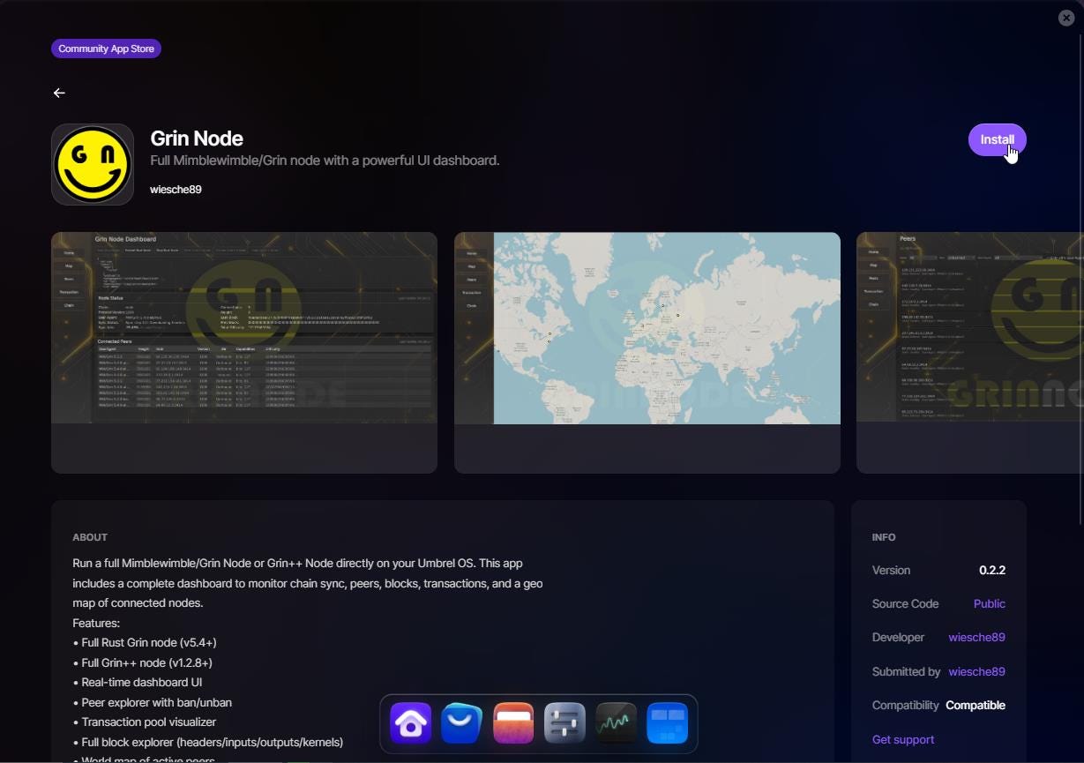1084x763 pixels.
Task: Click the Features: line
Action: click(x=96, y=623)
